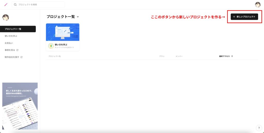Click チュートリアルや公式ガイド card subtitle

[x=64, y=47]
